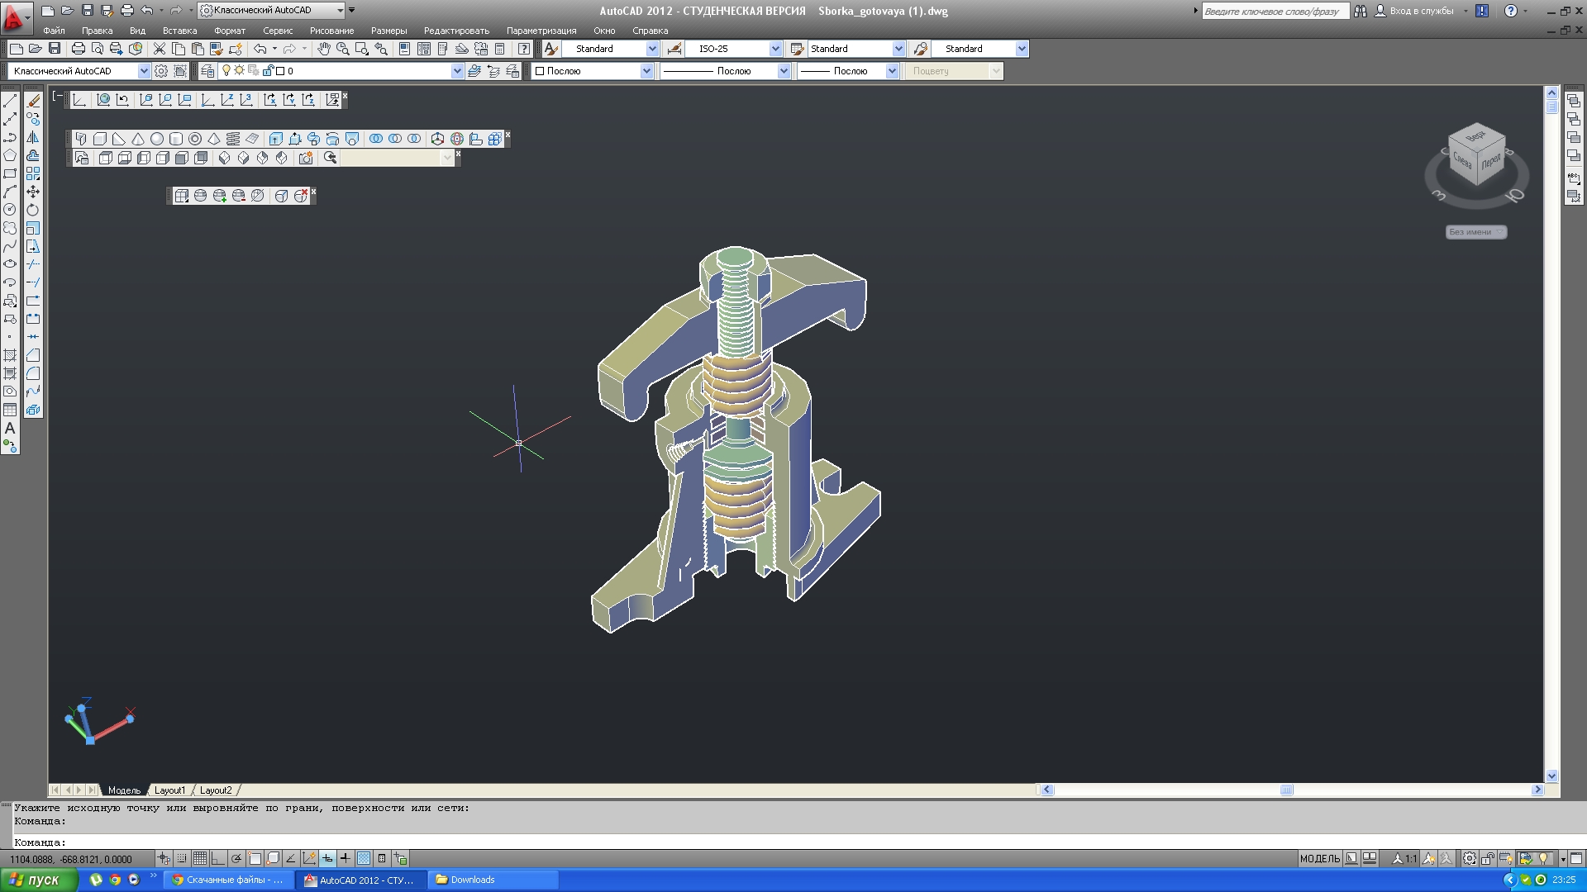Select the Cone solid tool
1587x892 pixels.
(x=138, y=139)
